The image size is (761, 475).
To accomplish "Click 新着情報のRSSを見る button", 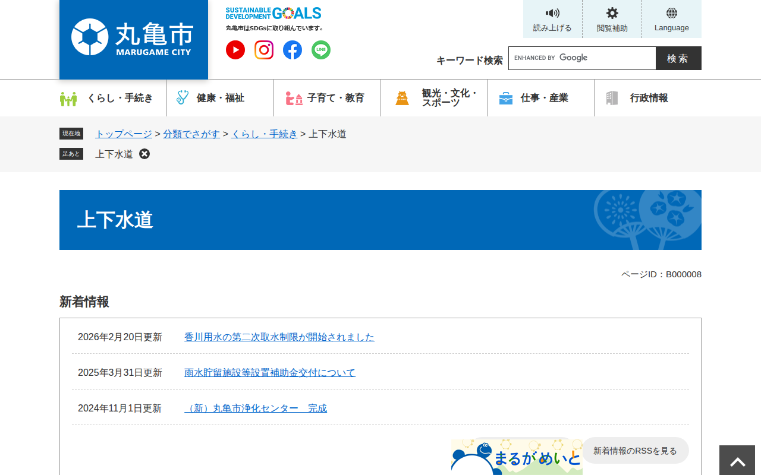I will (x=635, y=451).
